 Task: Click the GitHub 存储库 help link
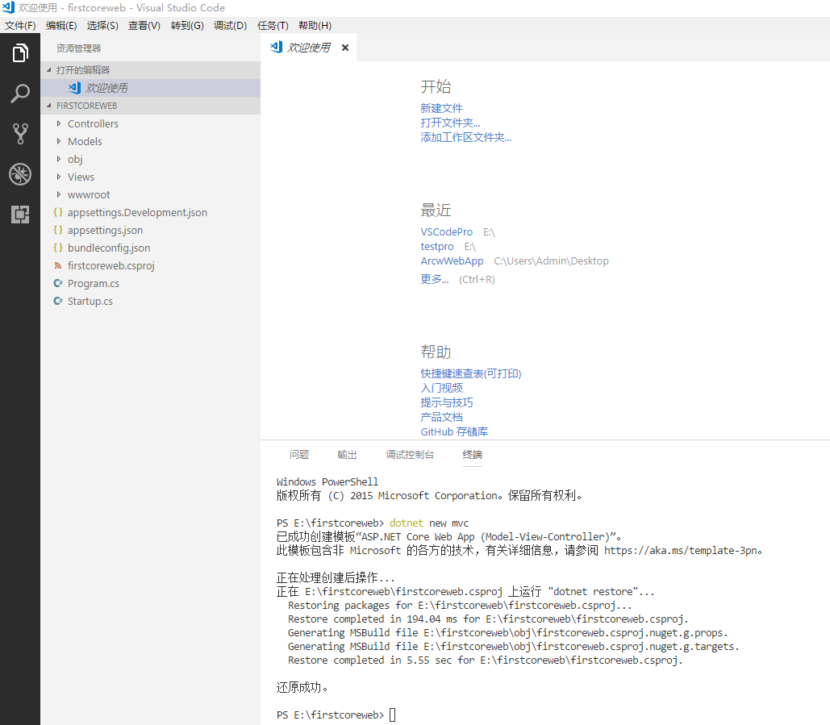coord(454,431)
